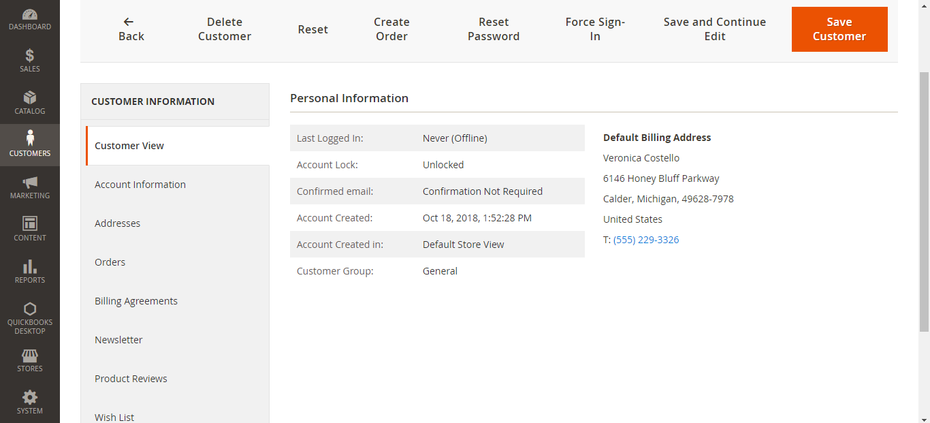Open the QuickBooks Desktop hexagon icon
Image resolution: width=930 pixels, height=423 pixels.
coord(30,309)
